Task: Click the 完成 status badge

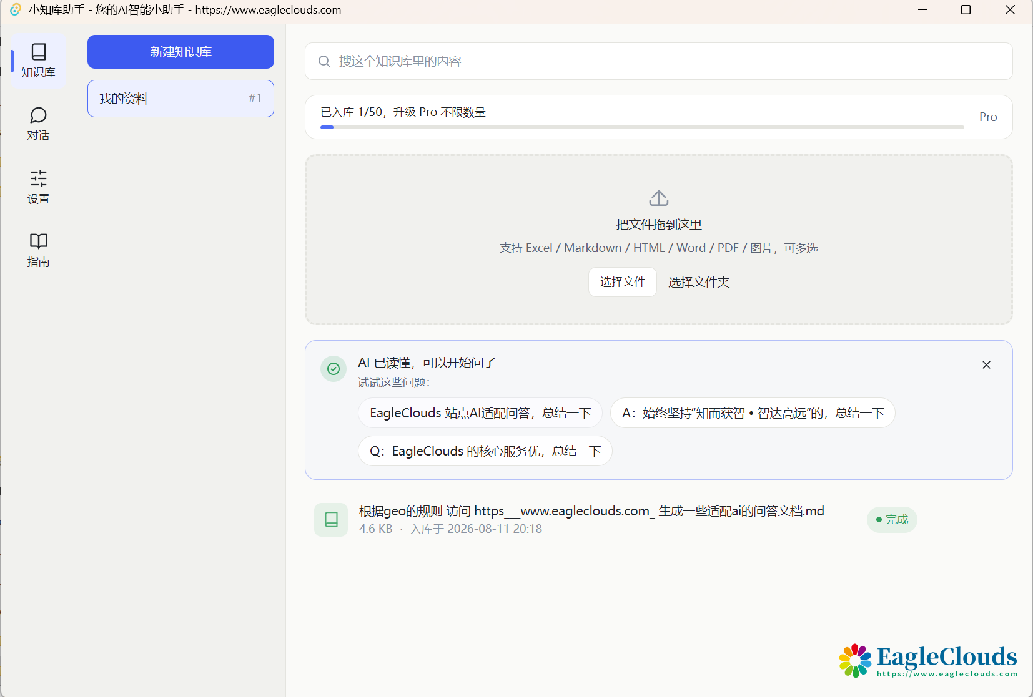Action: pos(892,520)
